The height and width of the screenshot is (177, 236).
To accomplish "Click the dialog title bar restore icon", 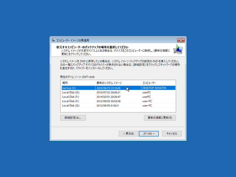I will point(53,40).
